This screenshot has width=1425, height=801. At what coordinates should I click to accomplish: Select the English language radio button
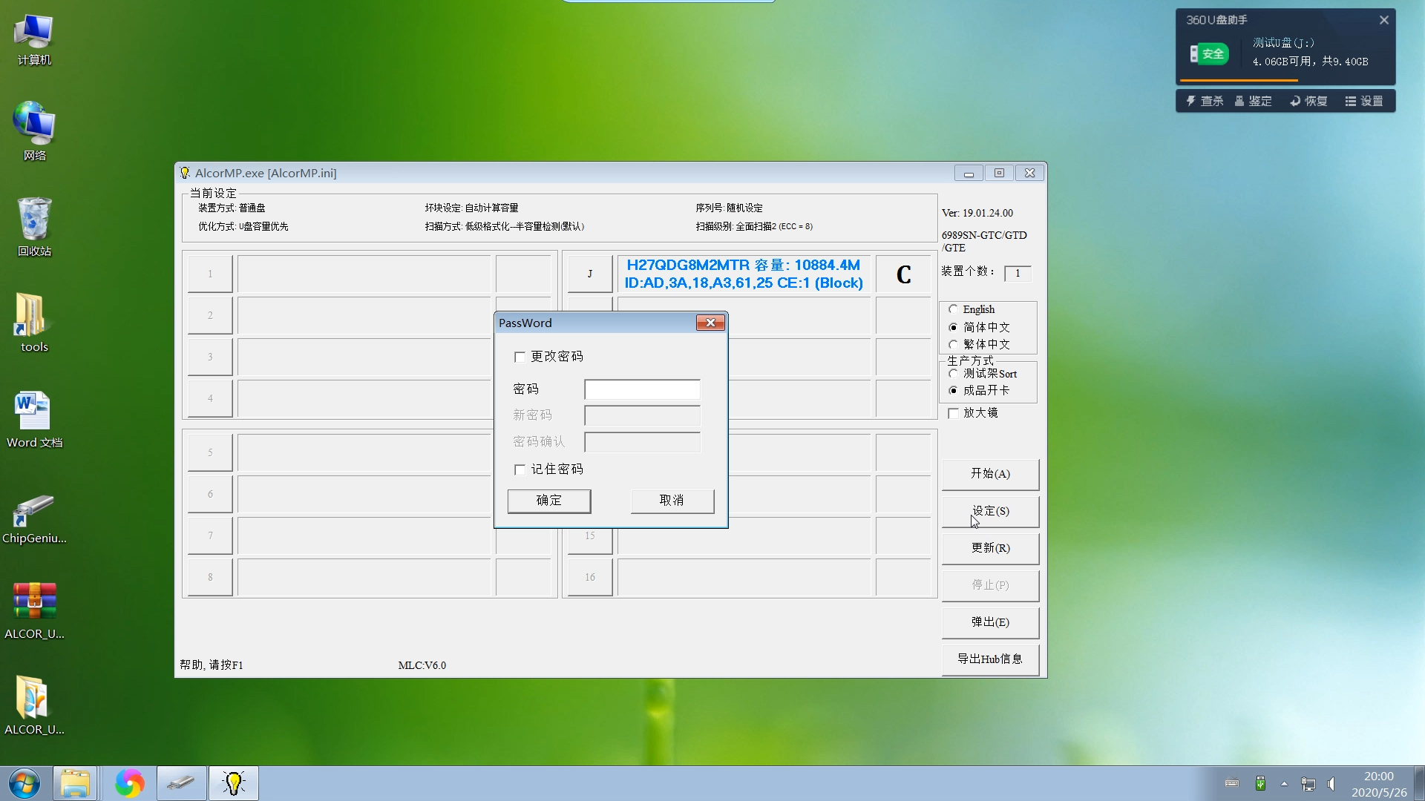coord(953,309)
